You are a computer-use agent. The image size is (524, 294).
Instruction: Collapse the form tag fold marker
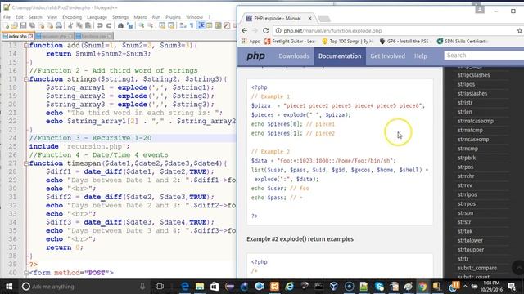coord(25,273)
